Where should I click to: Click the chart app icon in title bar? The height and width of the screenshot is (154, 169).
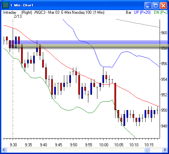point(5,5)
